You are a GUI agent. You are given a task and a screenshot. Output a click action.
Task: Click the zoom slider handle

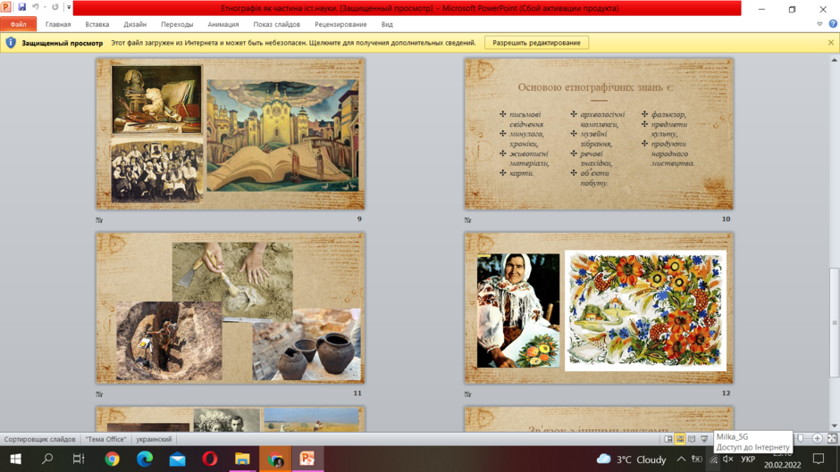point(801,438)
